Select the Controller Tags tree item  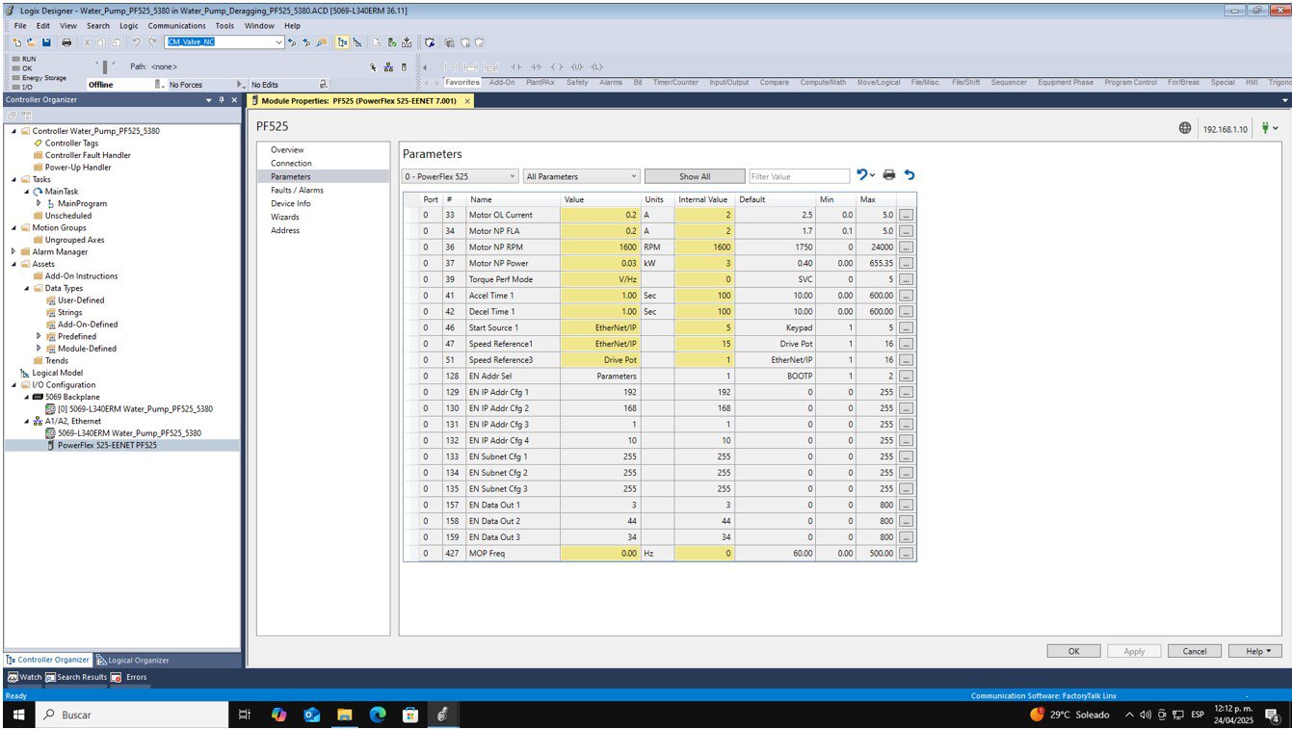pos(71,143)
